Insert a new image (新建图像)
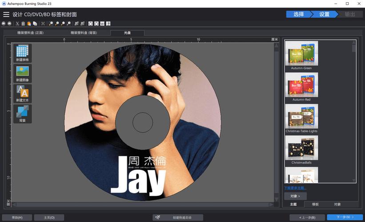 click(x=22, y=73)
